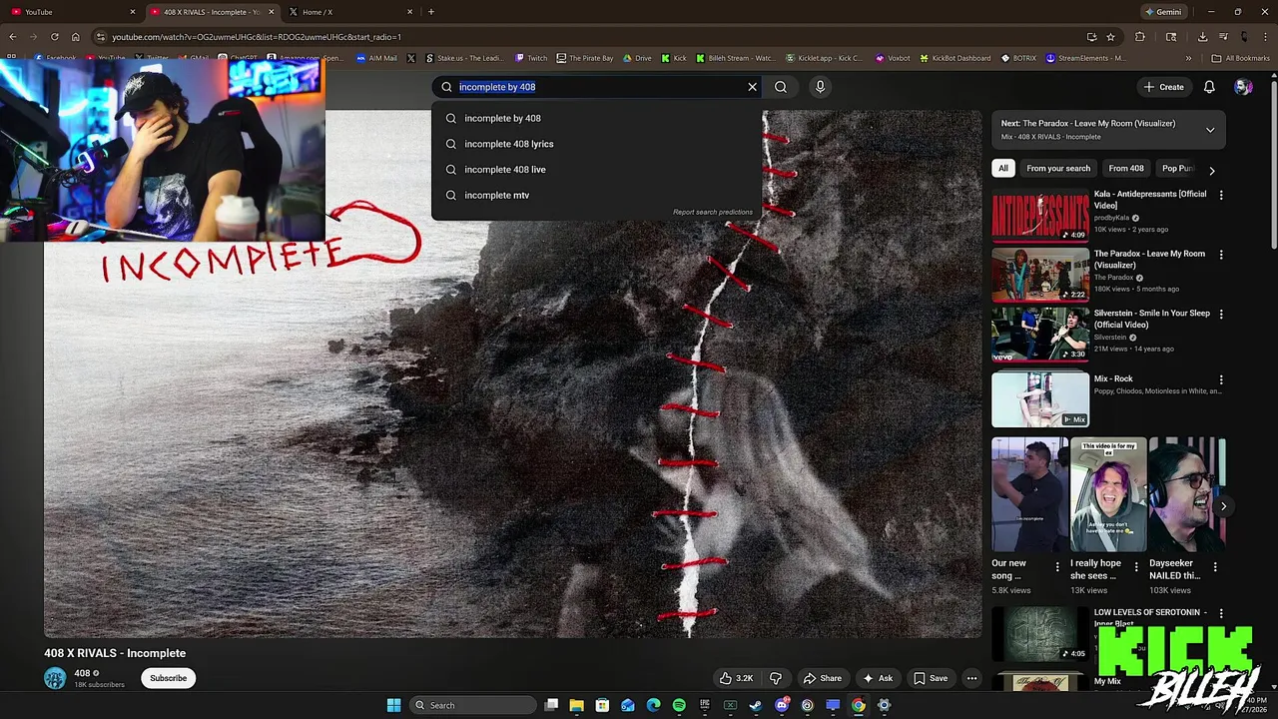Open the All Bookmarks folder

(1241, 58)
